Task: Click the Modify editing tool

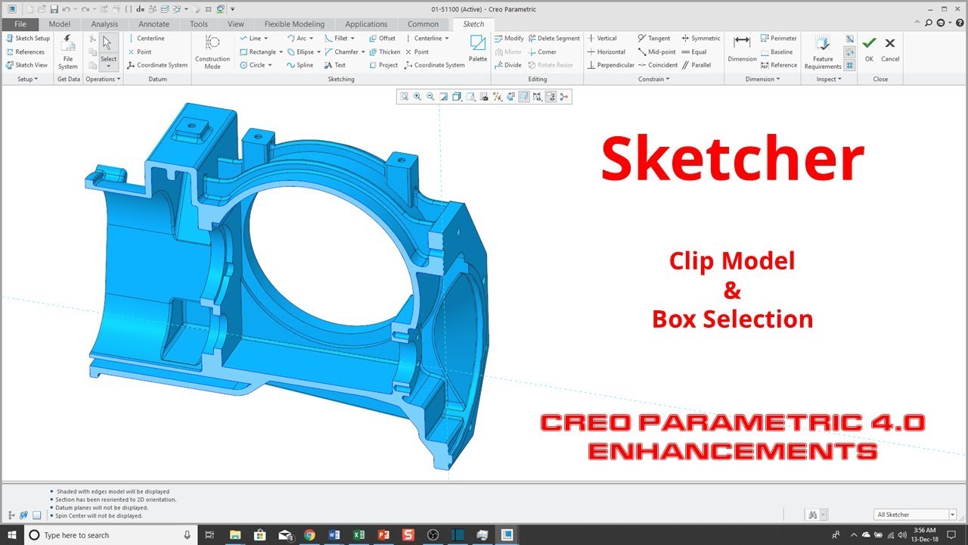Action: coord(509,38)
